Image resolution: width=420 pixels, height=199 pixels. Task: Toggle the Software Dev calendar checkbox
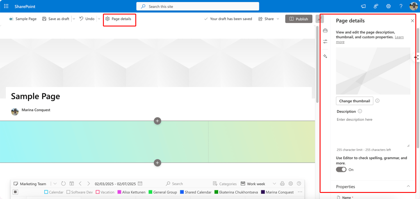tap(68, 192)
